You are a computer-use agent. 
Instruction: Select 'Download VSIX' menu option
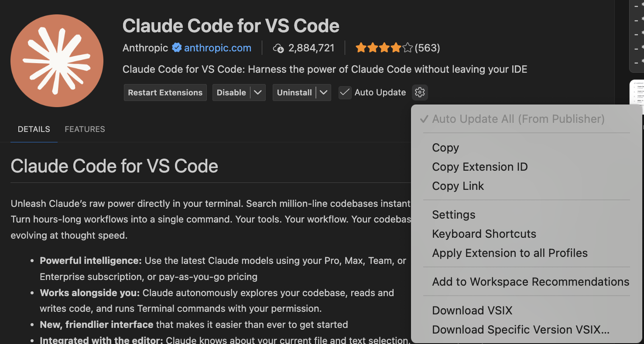[x=472, y=310]
